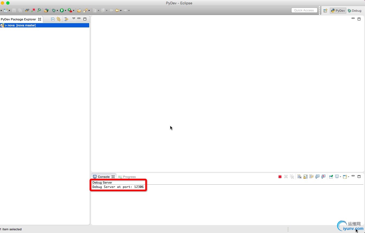Click the green Run button
Screen dimensions: 365x233
tap(62, 10)
